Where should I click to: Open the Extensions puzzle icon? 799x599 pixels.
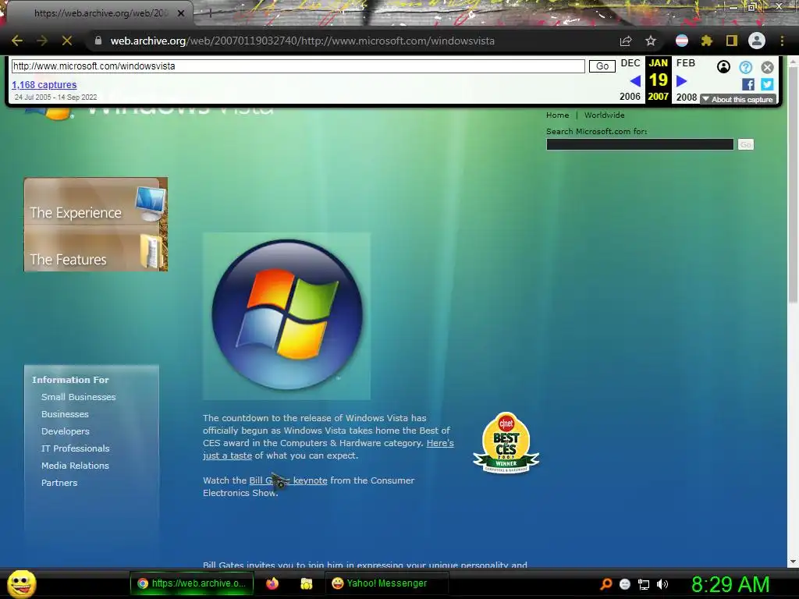[707, 41]
